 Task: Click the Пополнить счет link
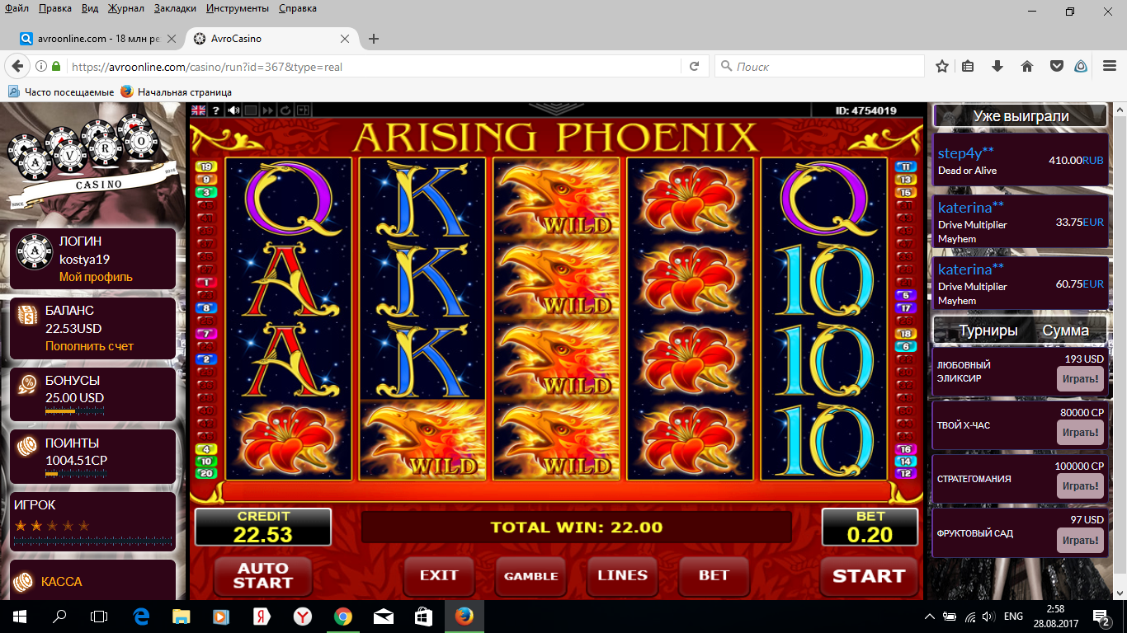89,346
